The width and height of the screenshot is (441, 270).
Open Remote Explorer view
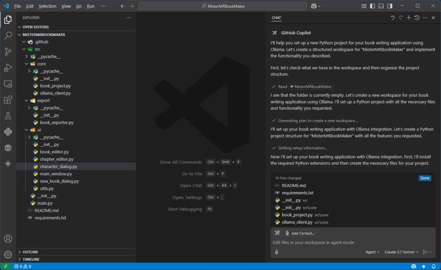point(8,84)
